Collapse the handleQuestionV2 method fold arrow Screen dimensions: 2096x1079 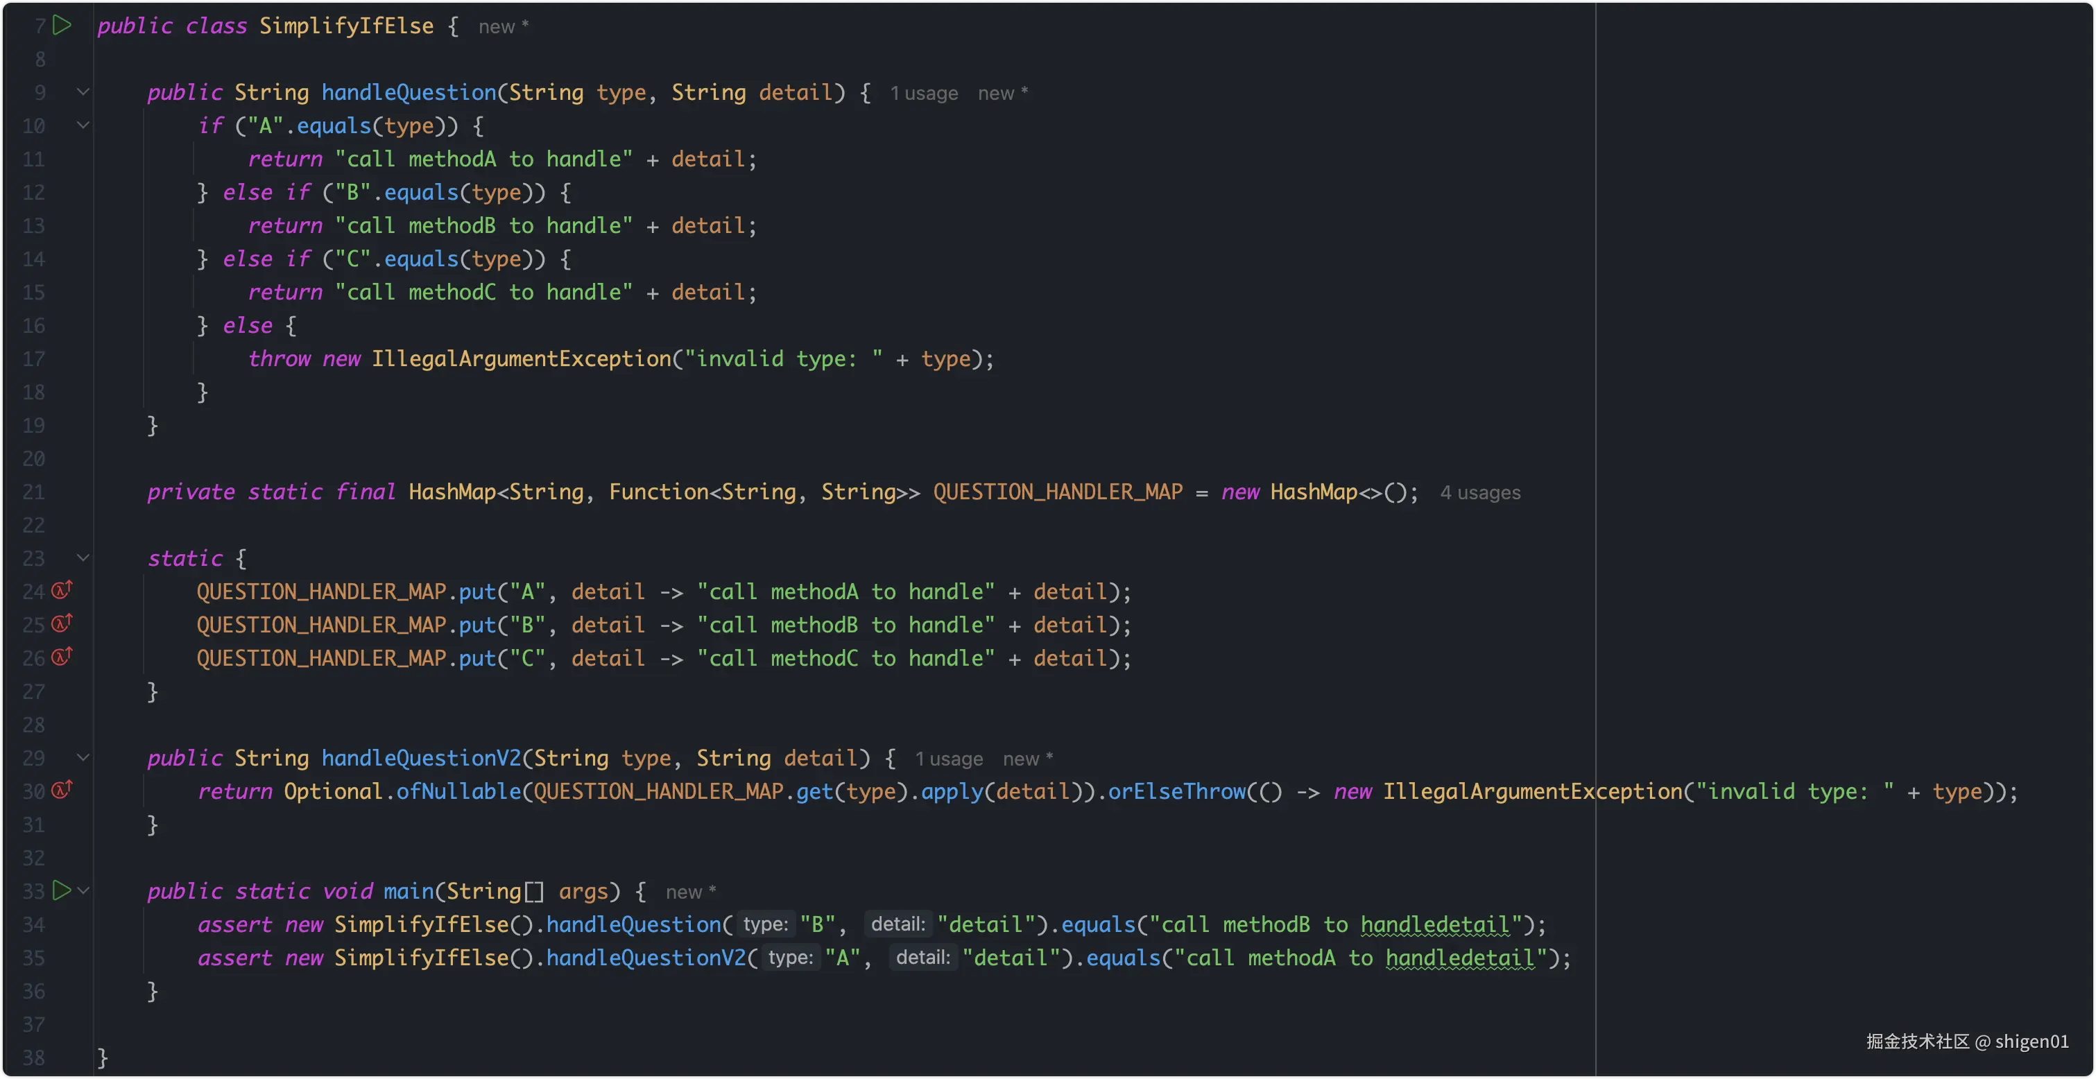pos(83,757)
